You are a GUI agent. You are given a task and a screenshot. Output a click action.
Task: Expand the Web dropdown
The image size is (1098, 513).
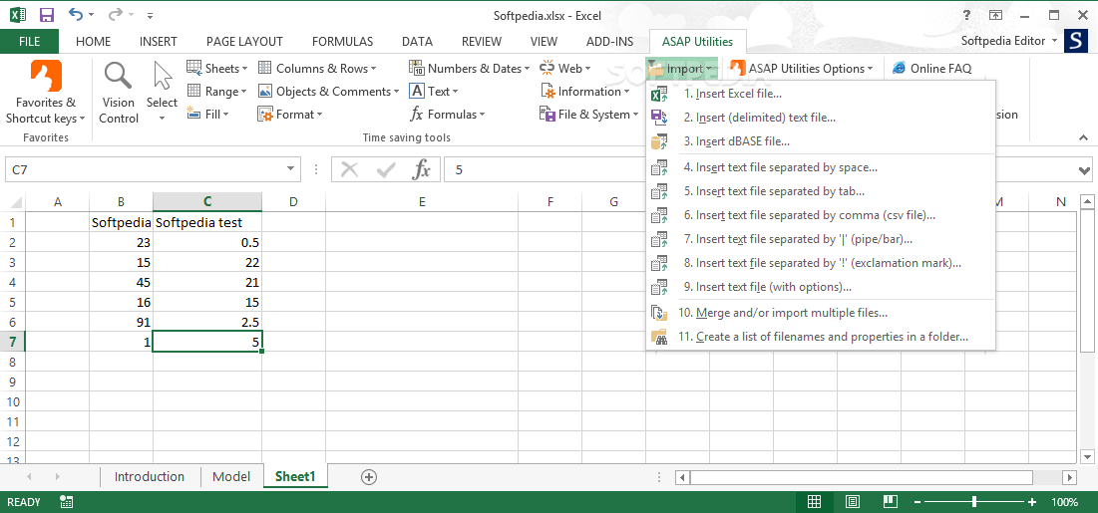click(565, 68)
